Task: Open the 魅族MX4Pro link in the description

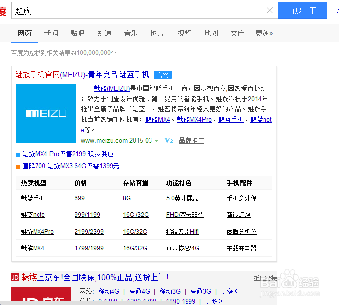Action: click(x=194, y=119)
